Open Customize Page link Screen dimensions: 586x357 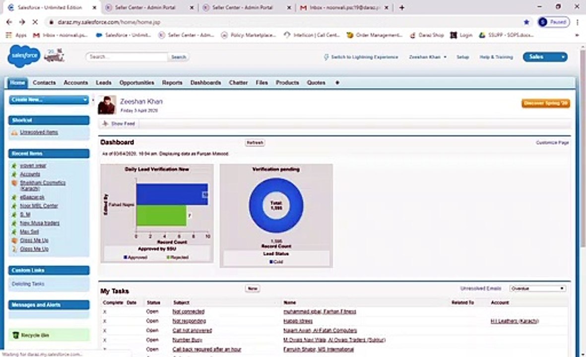tap(552, 143)
